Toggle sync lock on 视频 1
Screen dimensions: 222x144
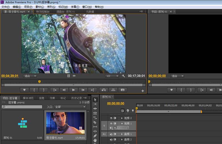pyautogui.click(x=115, y=123)
